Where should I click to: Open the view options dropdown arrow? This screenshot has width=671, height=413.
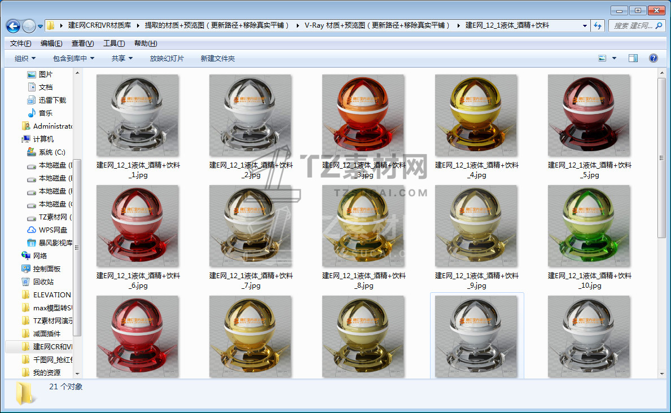(x=614, y=58)
